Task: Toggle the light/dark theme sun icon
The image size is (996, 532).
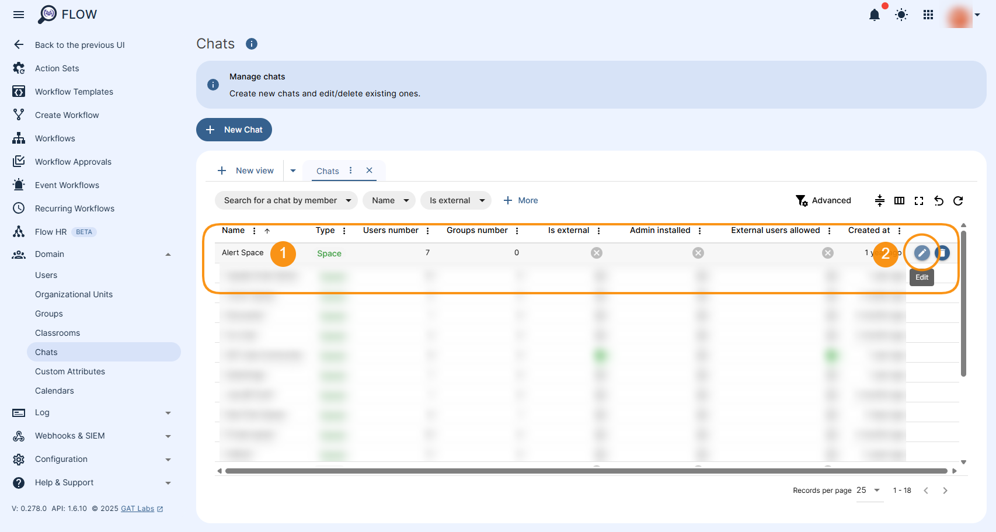Action: click(901, 15)
